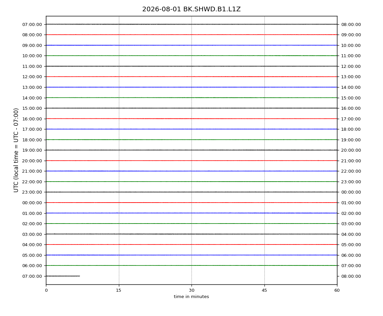Click right-axis time label "02:00:00"
The image size is (383, 316).
click(x=351, y=213)
